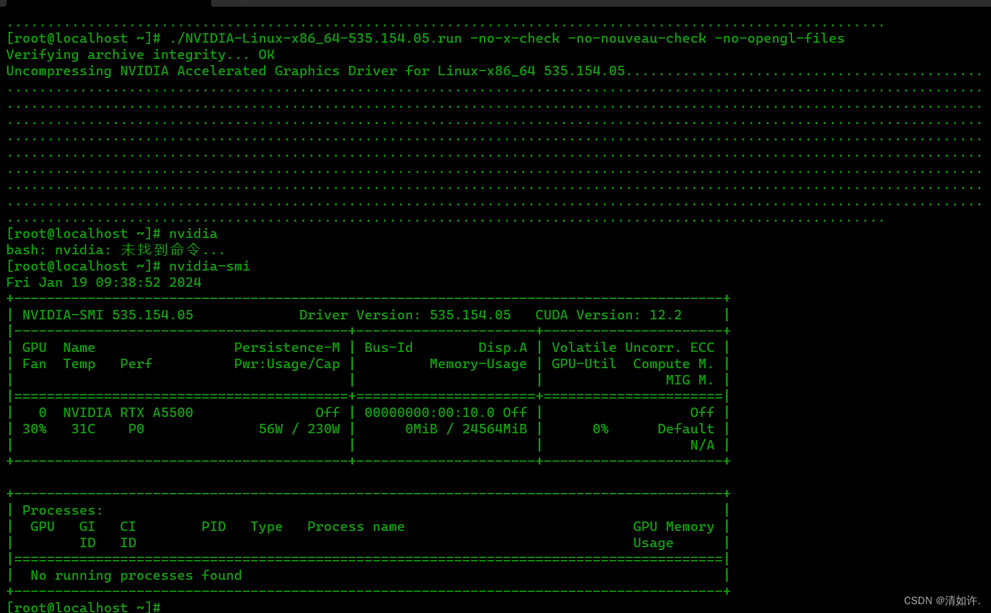
Task: Click the MIG mode value 'N/A'
Action: [x=703, y=446]
